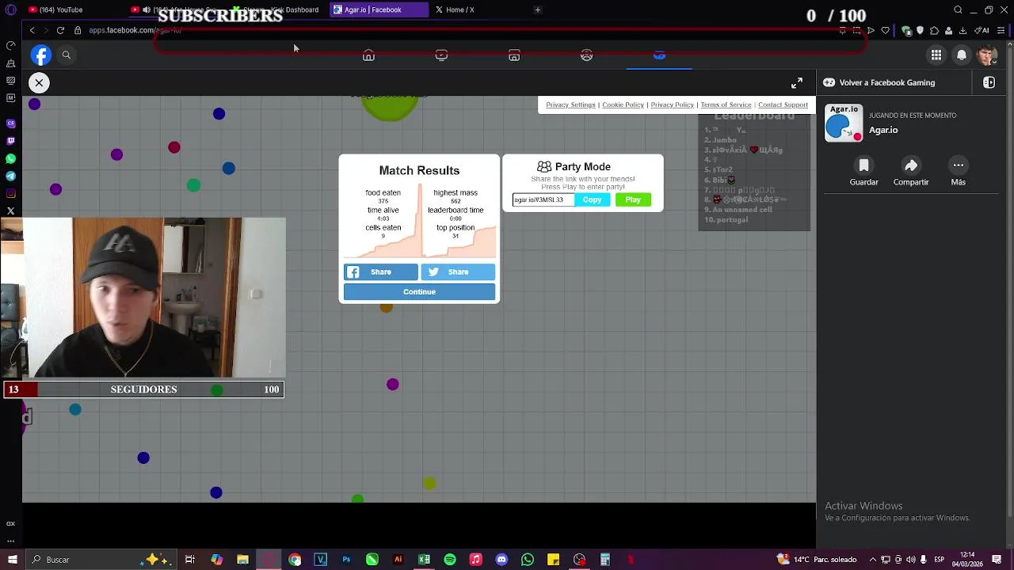1014x570 pixels.
Task: Open WhatsApp in Opera sidebar
Action: [x=10, y=158]
